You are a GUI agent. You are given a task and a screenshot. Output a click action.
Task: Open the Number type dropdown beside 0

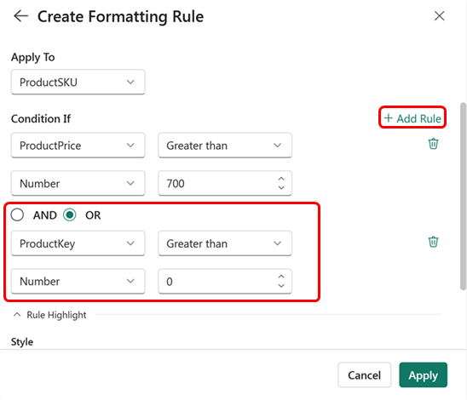(78, 281)
